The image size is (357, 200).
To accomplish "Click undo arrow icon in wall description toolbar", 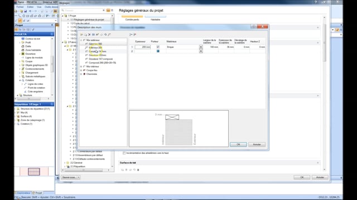I will [105, 34].
